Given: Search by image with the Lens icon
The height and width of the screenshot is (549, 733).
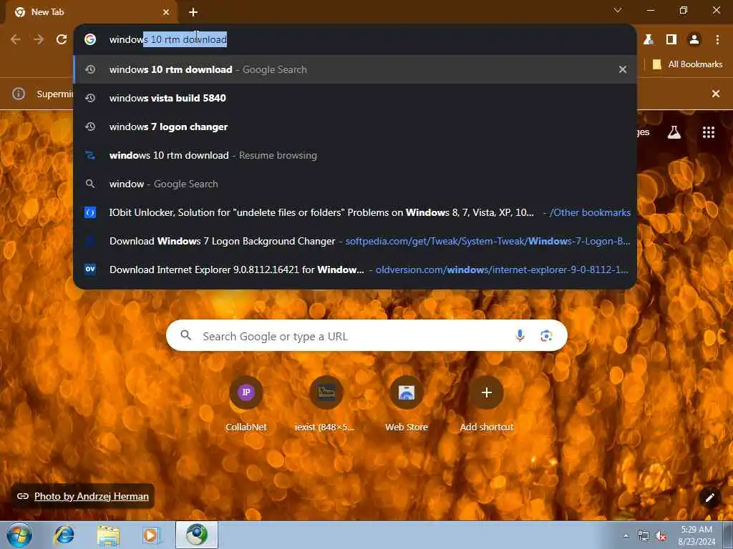Looking at the screenshot, I should 546,336.
